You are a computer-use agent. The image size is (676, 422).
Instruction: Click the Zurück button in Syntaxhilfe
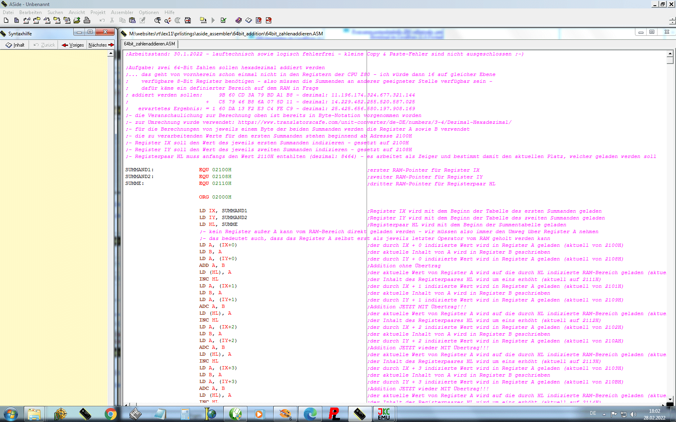tap(44, 45)
